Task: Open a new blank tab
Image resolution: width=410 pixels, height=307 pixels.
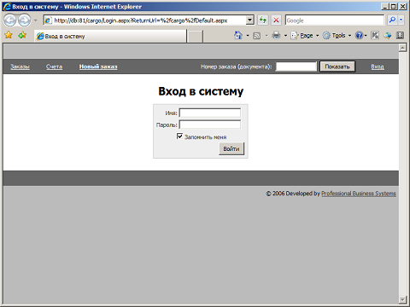Action: 195,37
